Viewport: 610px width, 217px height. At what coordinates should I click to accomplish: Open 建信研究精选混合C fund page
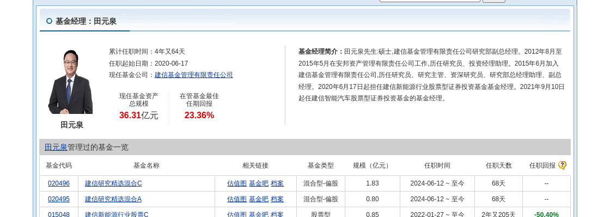113,183
